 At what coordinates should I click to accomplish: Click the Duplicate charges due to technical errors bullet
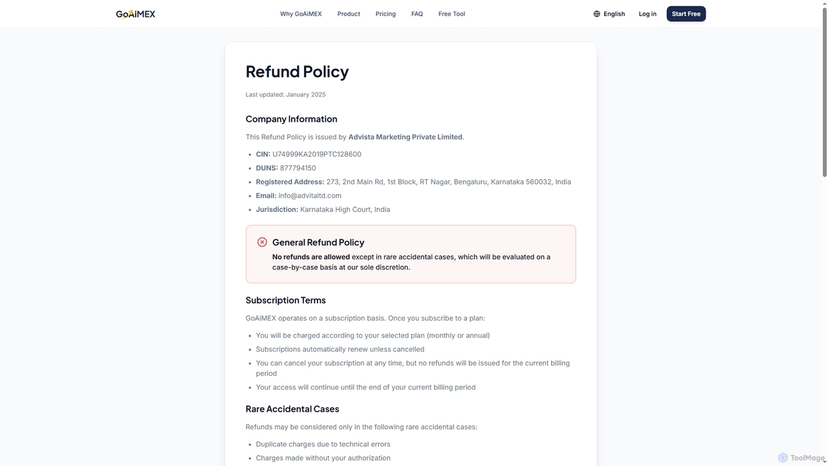click(323, 444)
